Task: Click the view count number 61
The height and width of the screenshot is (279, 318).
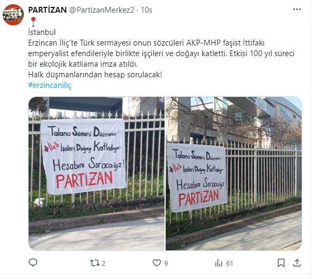Action: [230, 263]
